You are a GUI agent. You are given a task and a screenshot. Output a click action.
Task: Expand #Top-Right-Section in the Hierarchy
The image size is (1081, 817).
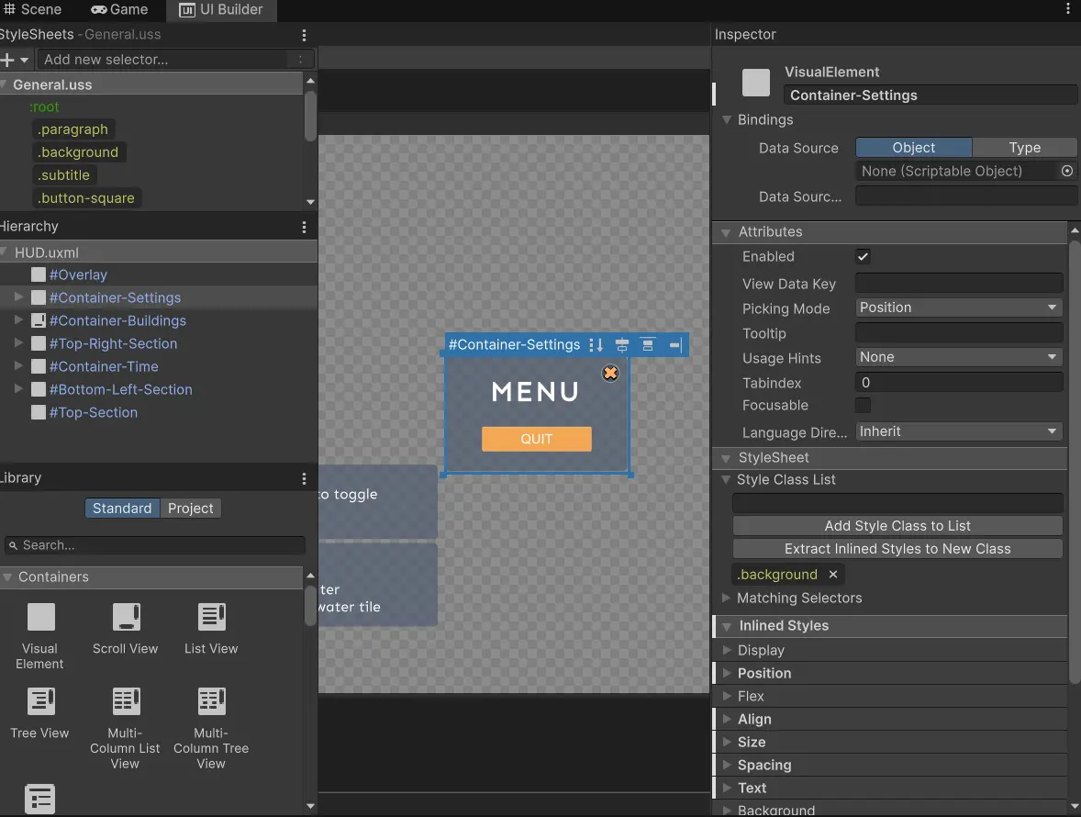point(18,342)
